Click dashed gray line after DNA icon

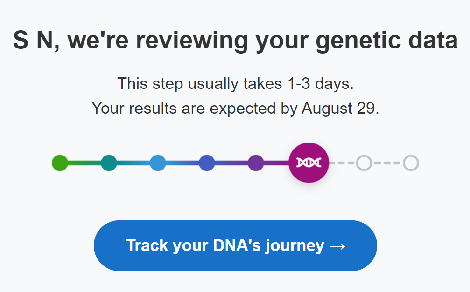pyautogui.click(x=343, y=163)
